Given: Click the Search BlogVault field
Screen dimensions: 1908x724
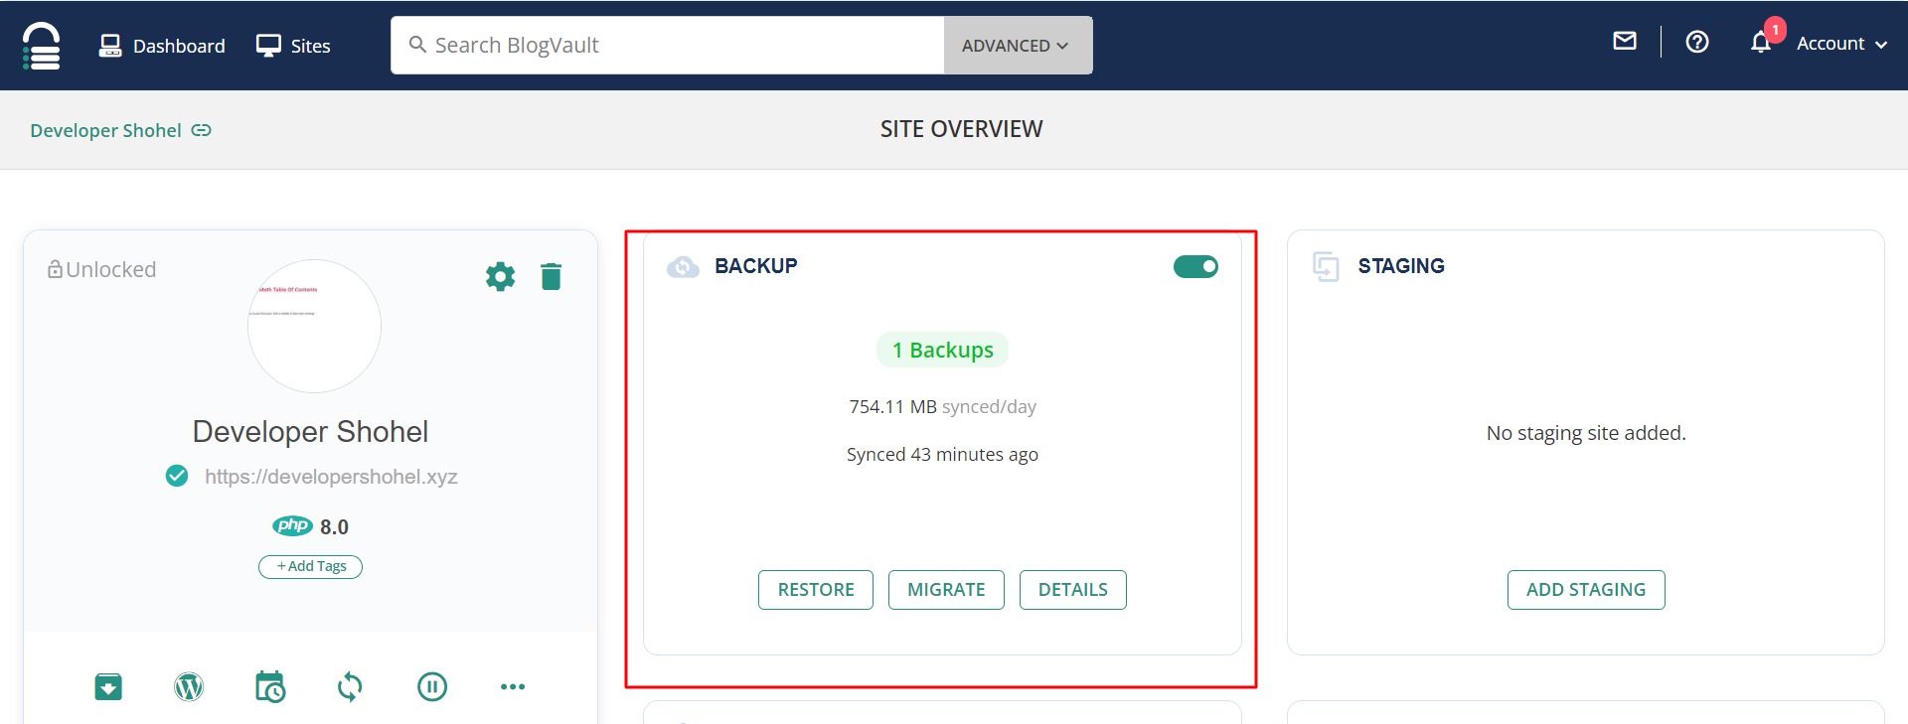Looking at the screenshot, I should 667,45.
